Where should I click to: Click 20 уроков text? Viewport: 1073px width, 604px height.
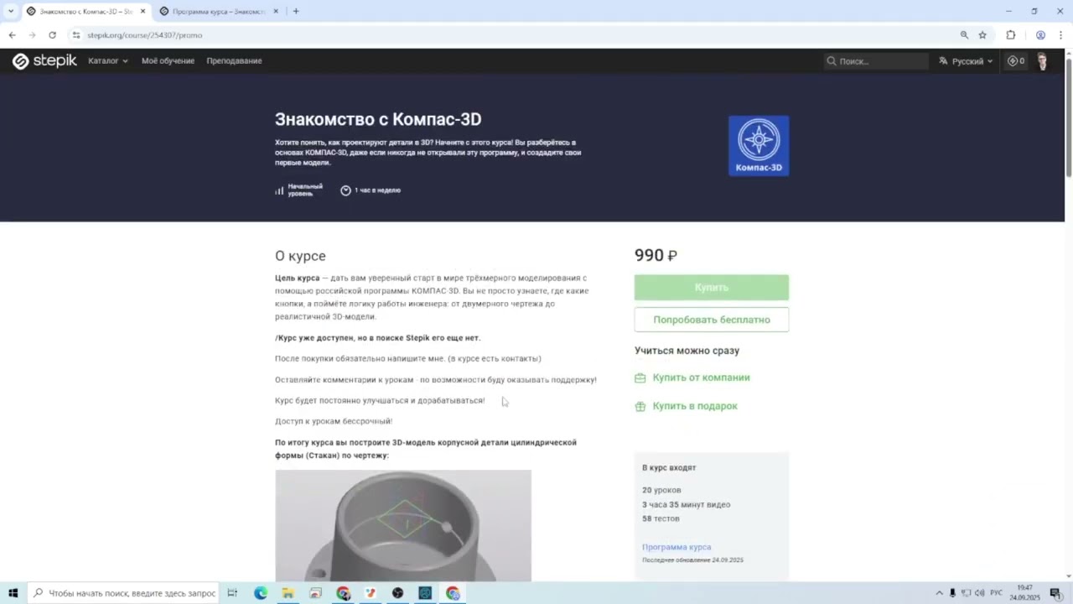pos(661,490)
